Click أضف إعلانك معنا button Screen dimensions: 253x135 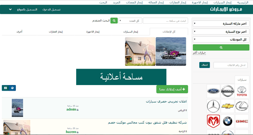point(172,89)
